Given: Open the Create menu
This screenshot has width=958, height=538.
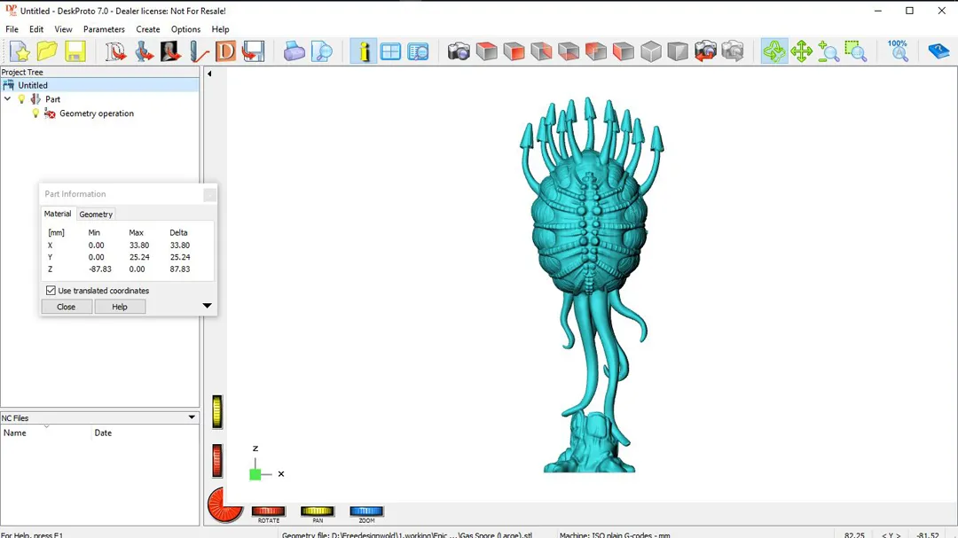Looking at the screenshot, I should tap(148, 29).
